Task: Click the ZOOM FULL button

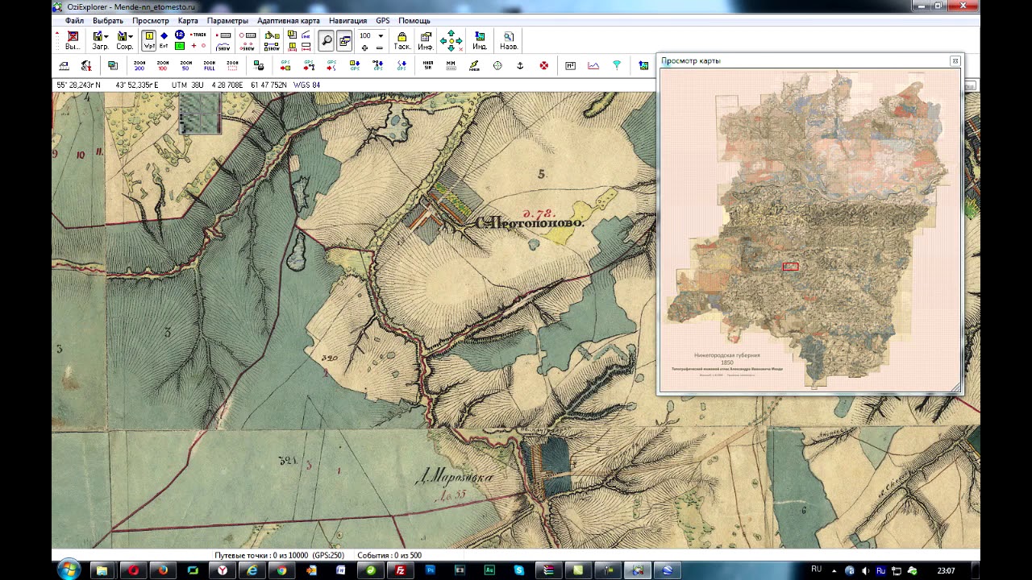Action: [210, 65]
